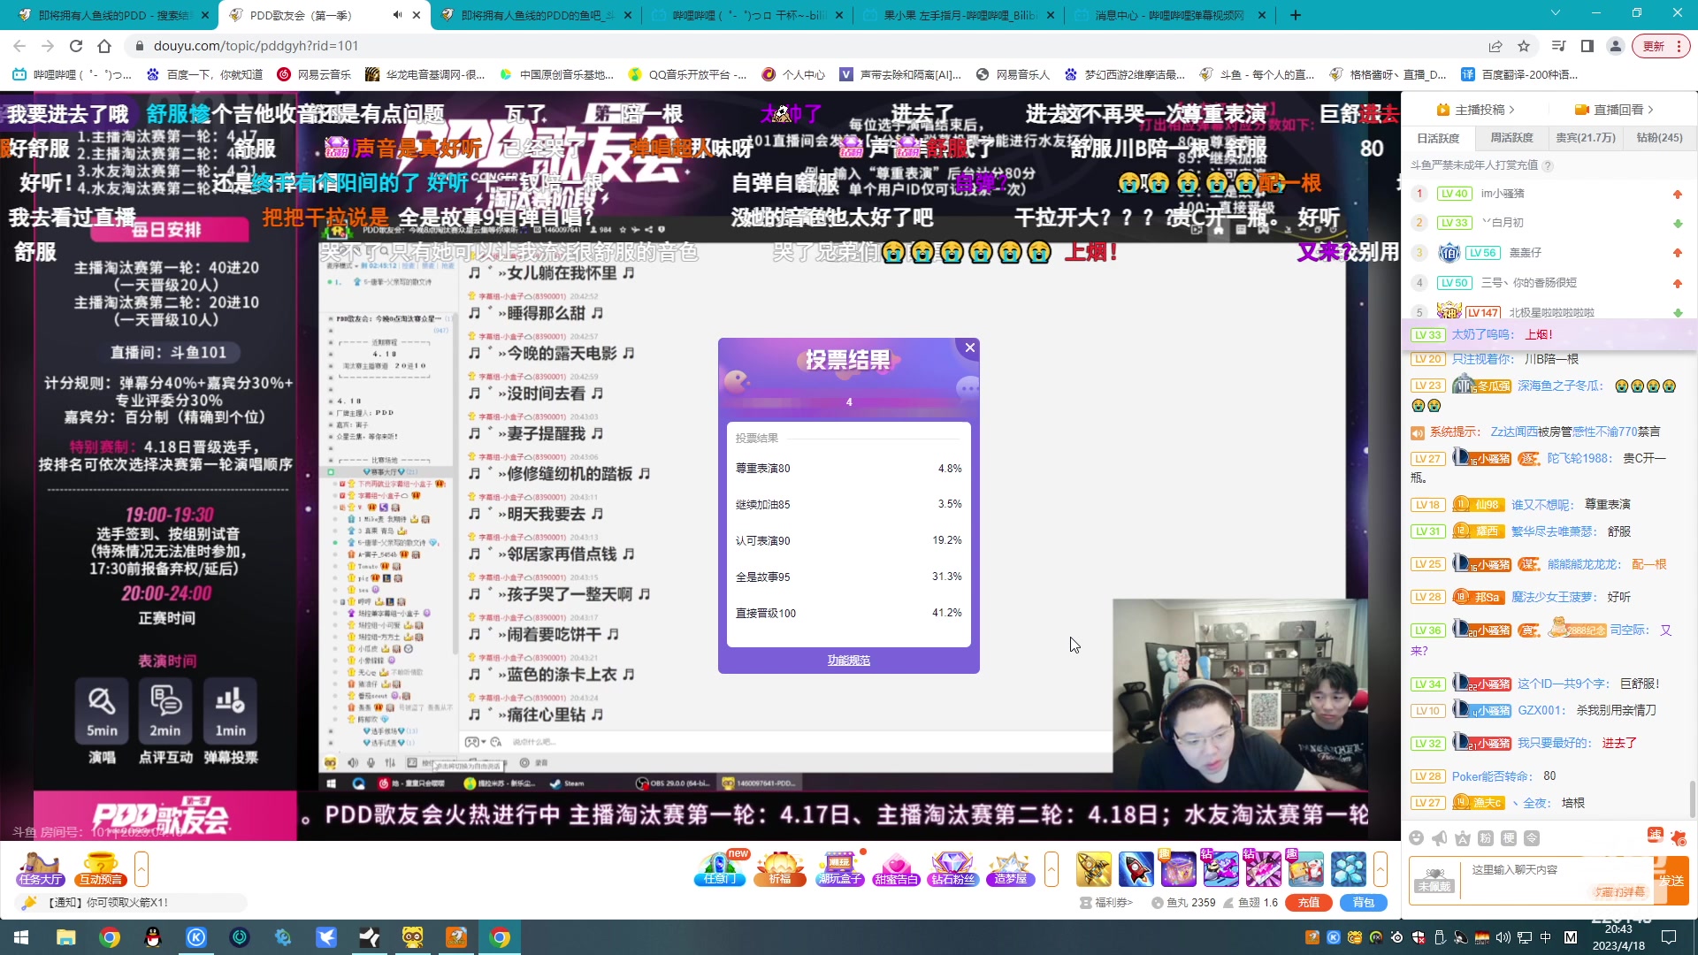Switch to 钻粉(245) tab

1660,138
